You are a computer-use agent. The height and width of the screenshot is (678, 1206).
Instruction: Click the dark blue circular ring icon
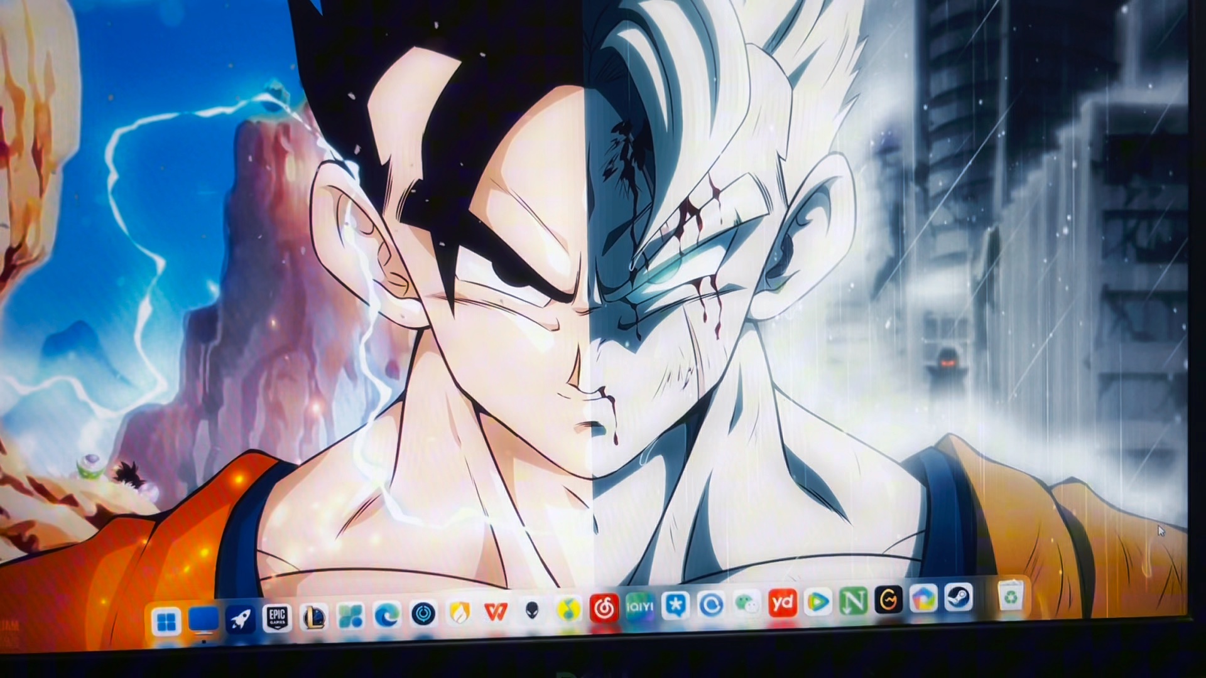[x=424, y=614]
